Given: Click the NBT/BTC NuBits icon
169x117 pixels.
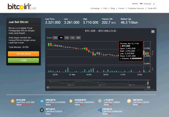Looking at the screenshot, I should (x=129, y=101).
